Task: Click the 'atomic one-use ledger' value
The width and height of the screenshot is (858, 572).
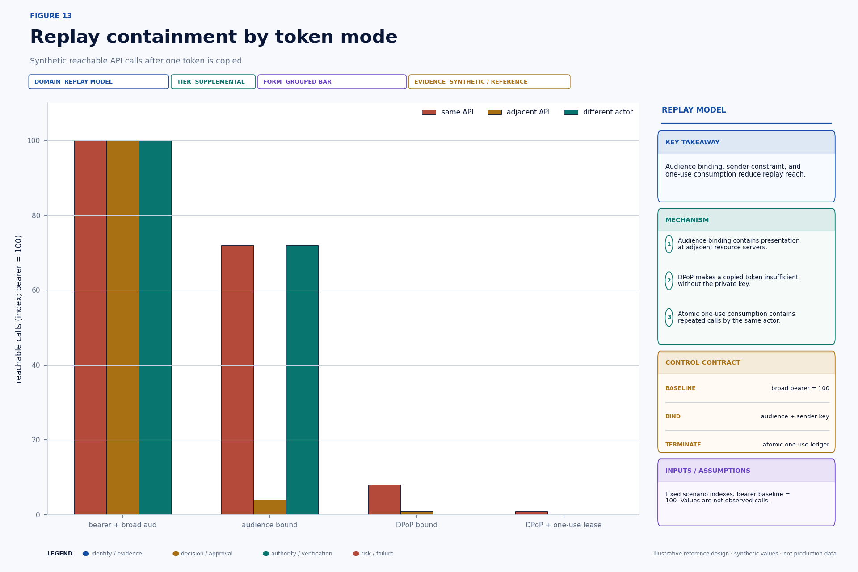Action: tap(796, 445)
